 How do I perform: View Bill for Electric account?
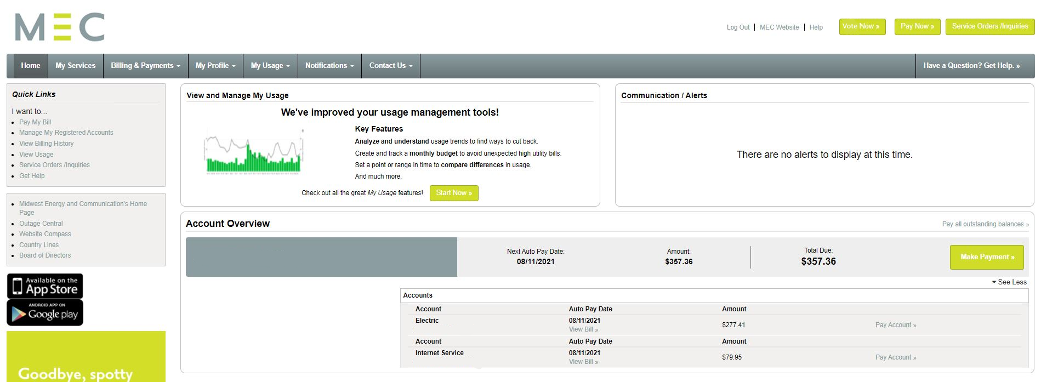pos(583,329)
